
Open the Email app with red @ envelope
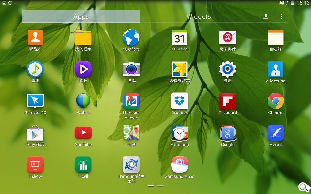[227, 37]
